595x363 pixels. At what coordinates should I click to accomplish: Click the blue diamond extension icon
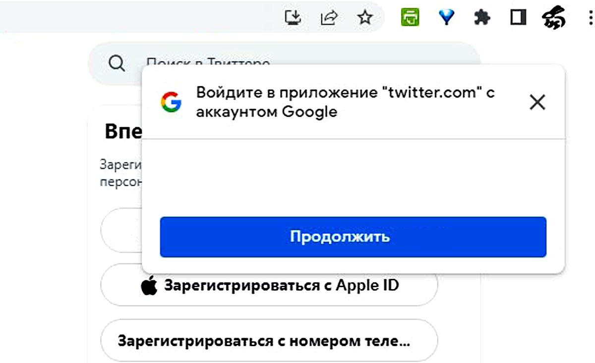tap(447, 18)
